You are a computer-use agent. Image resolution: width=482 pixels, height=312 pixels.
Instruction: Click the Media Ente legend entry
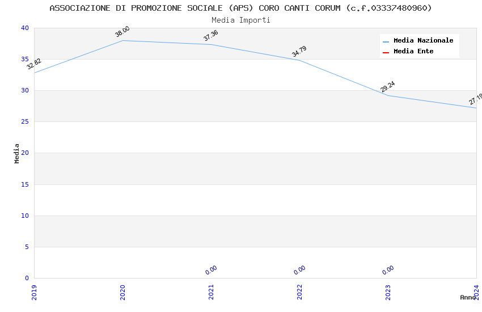click(413, 52)
